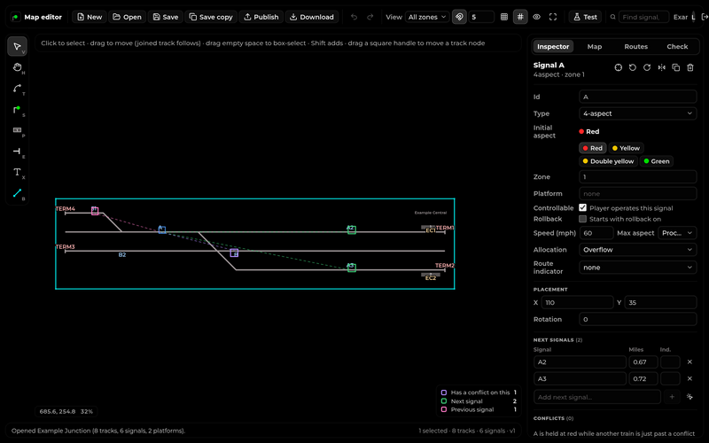Rotate Signal A counterclockwise

coord(633,67)
